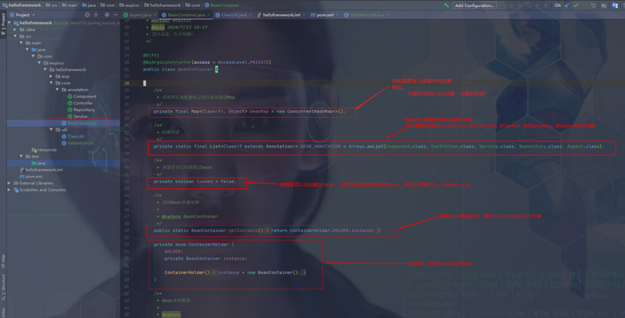This screenshot has width=625, height=318.
Task: Expand the aop package
Action: tap(51, 76)
